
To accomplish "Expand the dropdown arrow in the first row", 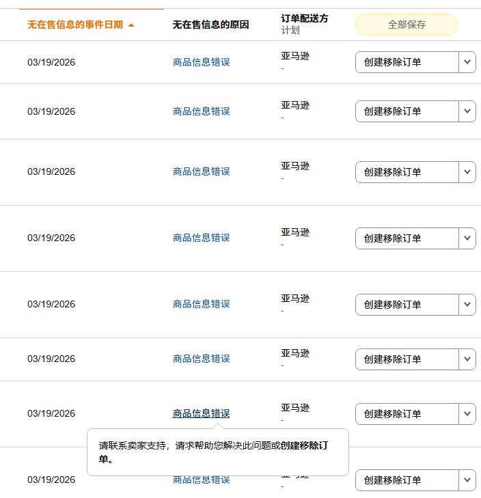I will click(x=467, y=62).
